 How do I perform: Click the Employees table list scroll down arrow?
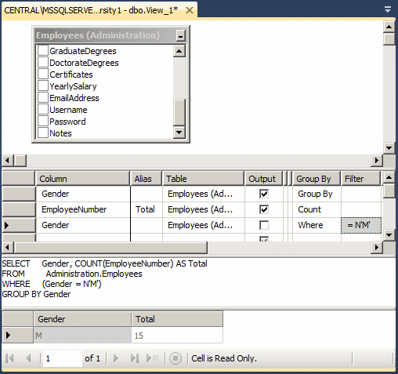(179, 133)
